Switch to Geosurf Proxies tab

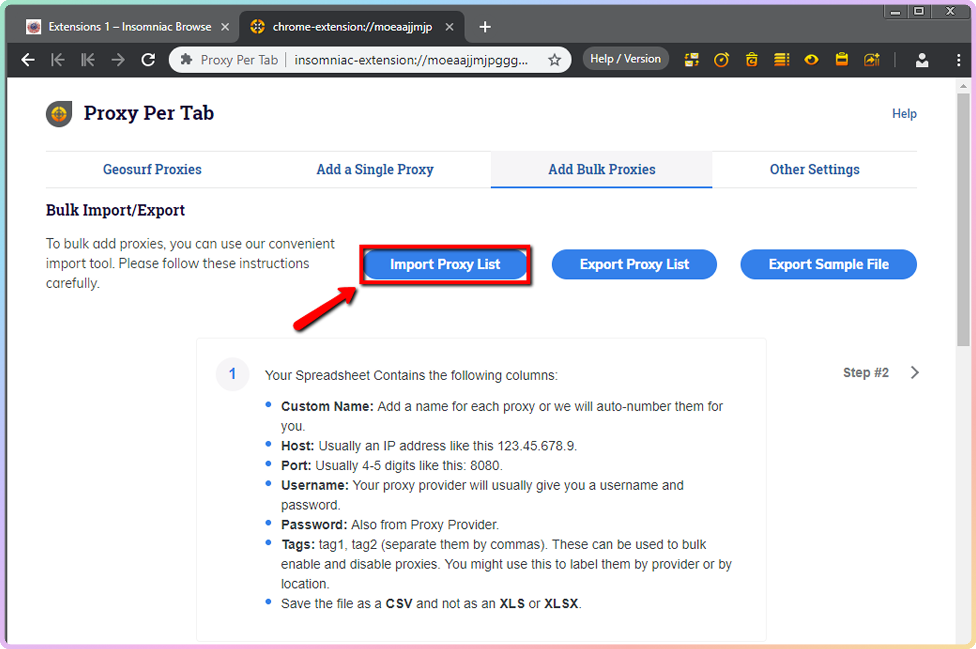(x=152, y=169)
